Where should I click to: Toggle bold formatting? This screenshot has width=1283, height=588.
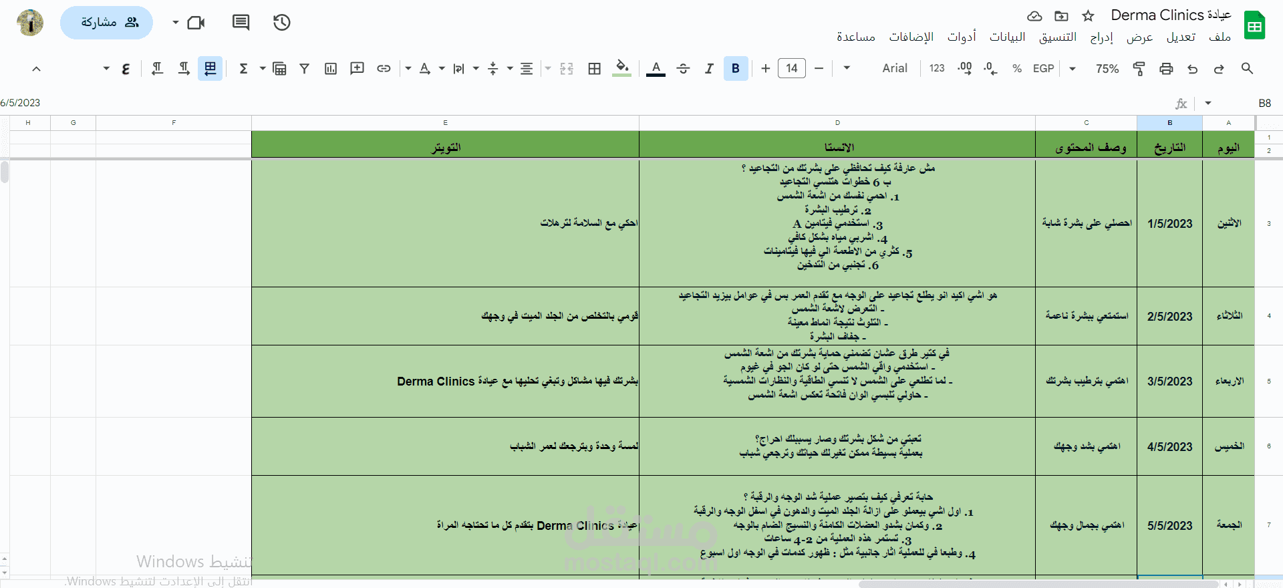tap(736, 68)
